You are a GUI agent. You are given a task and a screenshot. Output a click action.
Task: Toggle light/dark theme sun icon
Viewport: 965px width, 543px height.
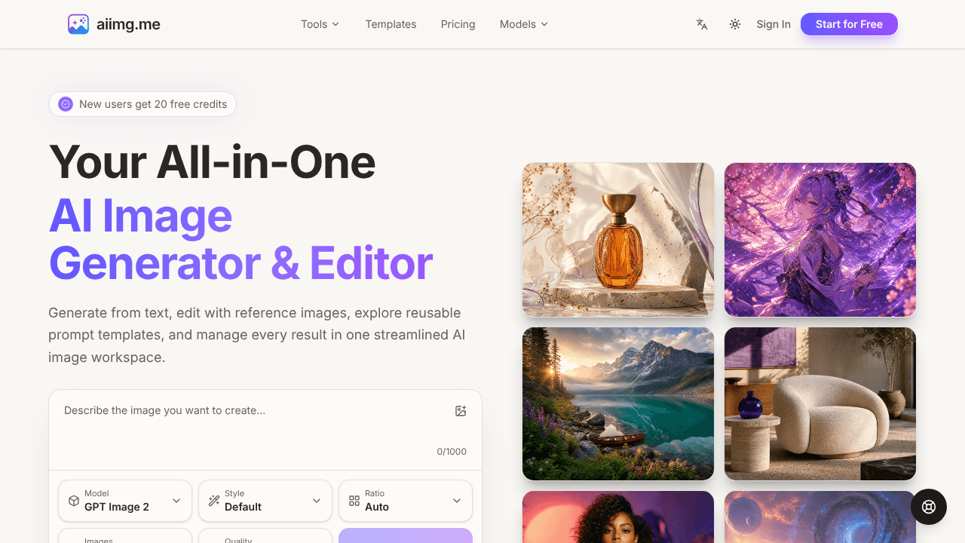click(735, 24)
